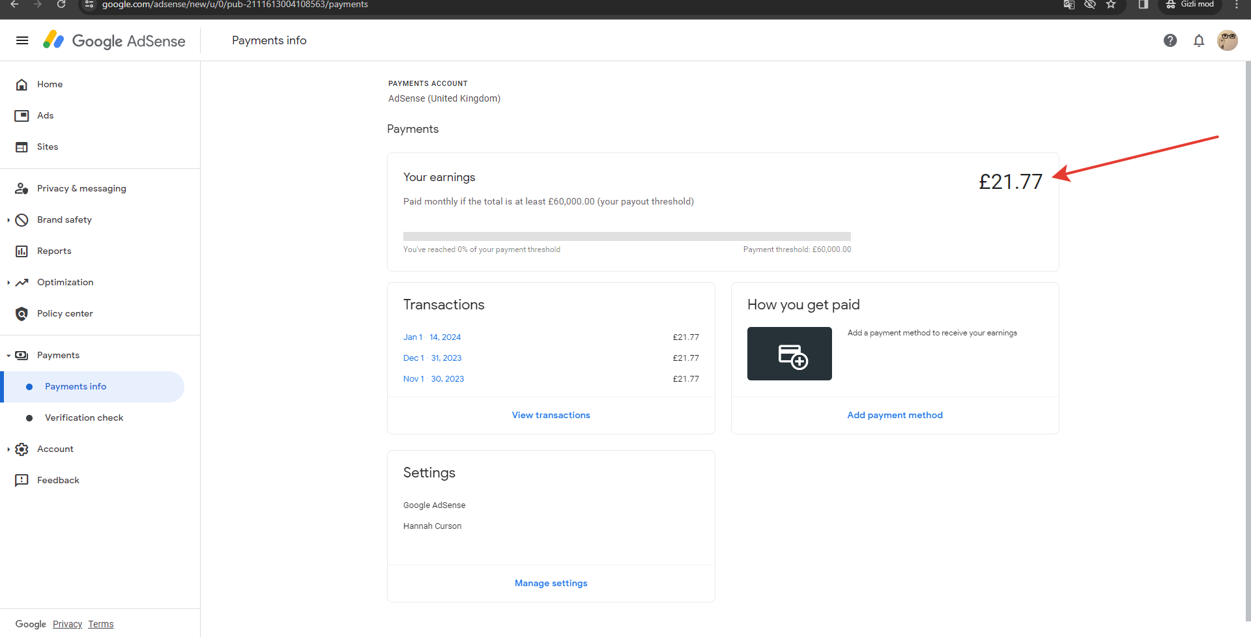Collapse the Payments section
The height and width of the screenshot is (637, 1251).
(x=8, y=356)
